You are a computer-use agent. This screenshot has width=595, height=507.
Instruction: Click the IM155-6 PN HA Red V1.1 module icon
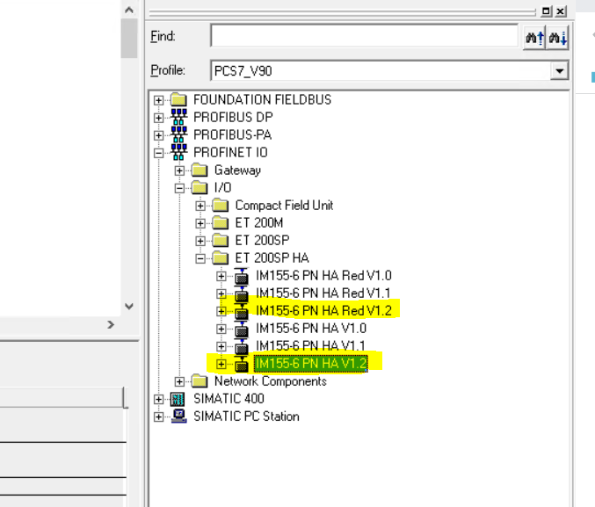click(x=242, y=293)
